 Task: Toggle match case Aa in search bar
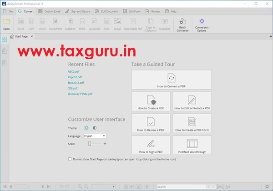point(227,186)
